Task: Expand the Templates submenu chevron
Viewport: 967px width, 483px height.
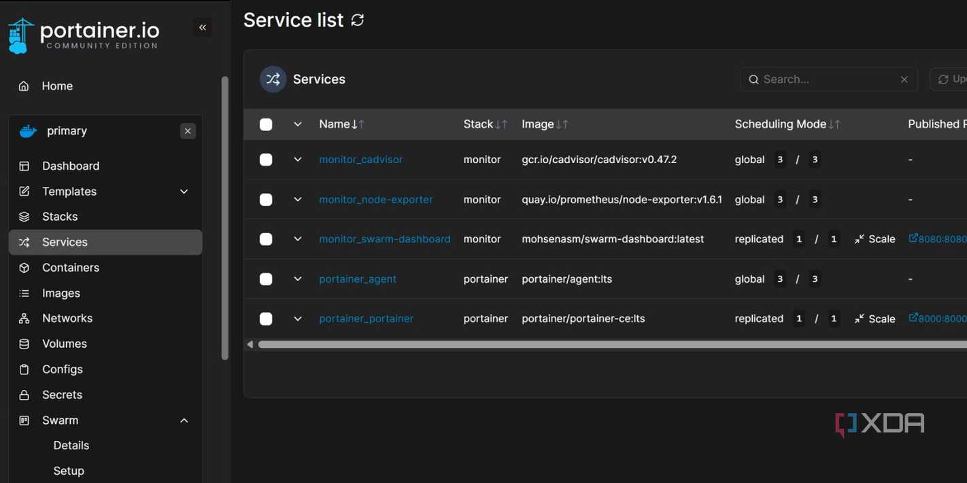Action: (x=184, y=192)
